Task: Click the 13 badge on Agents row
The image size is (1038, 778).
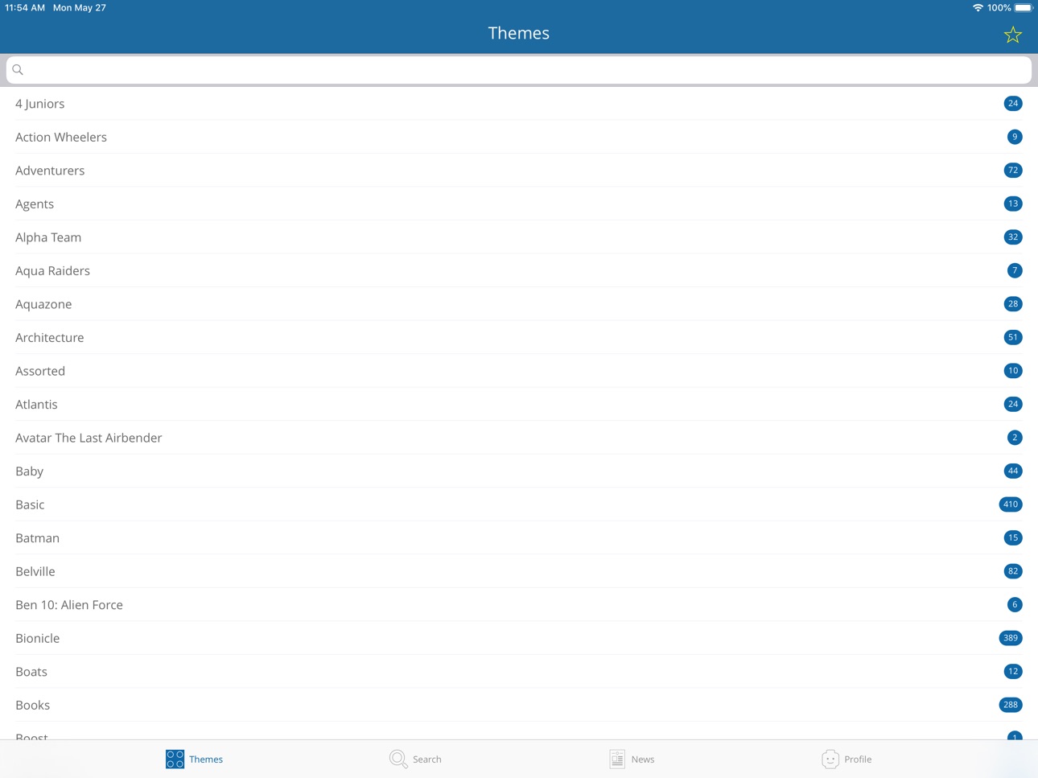Action: pos(1013,204)
